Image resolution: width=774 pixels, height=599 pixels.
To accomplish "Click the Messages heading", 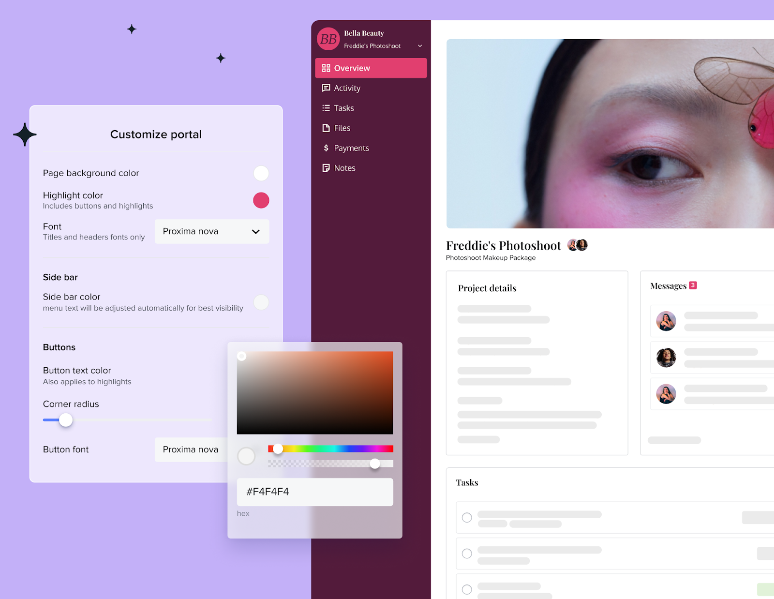I will click(668, 286).
